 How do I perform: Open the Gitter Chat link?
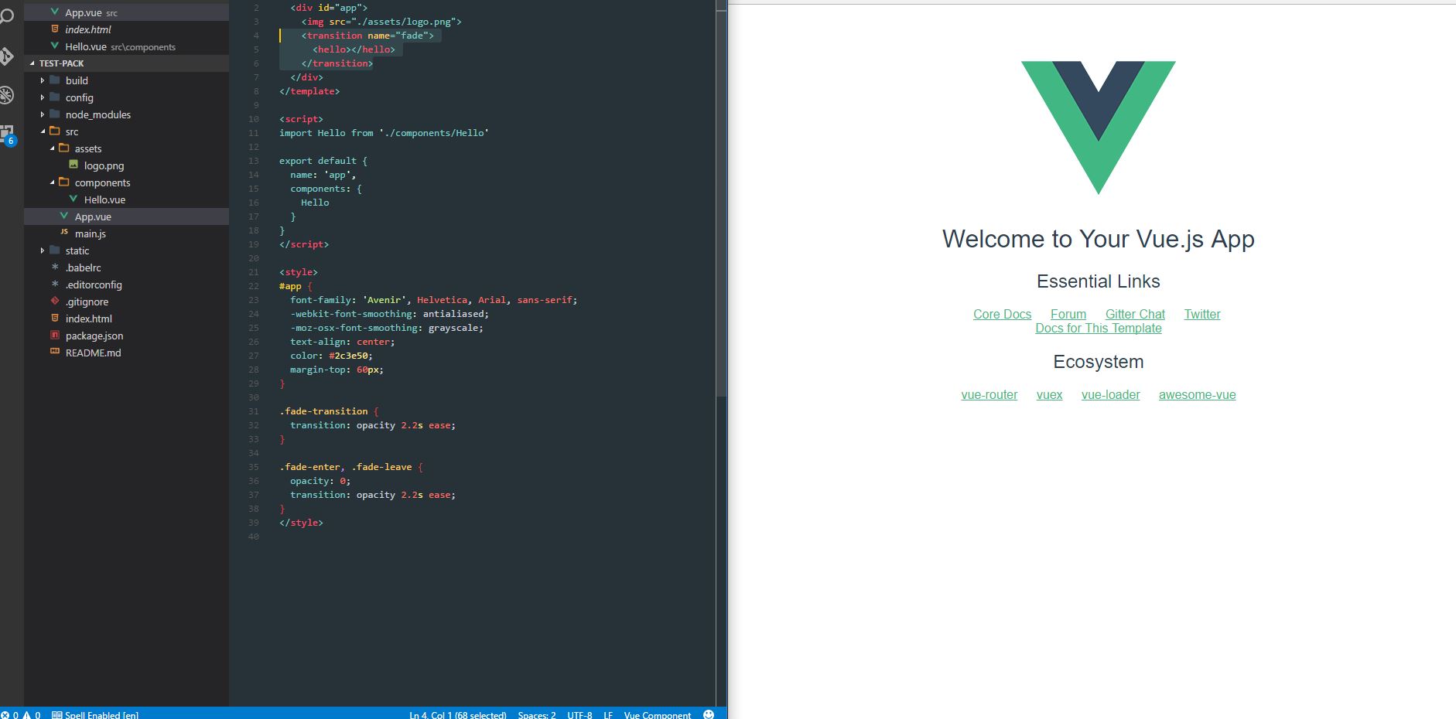click(1135, 314)
